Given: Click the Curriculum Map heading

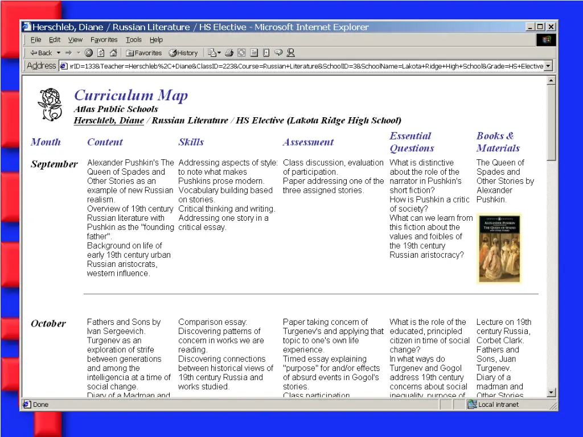Looking at the screenshot, I should 131,95.
